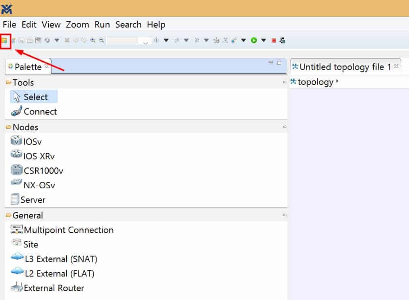Open the Help menu
The width and height of the screenshot is (409, 300).
tap(156, 24)
